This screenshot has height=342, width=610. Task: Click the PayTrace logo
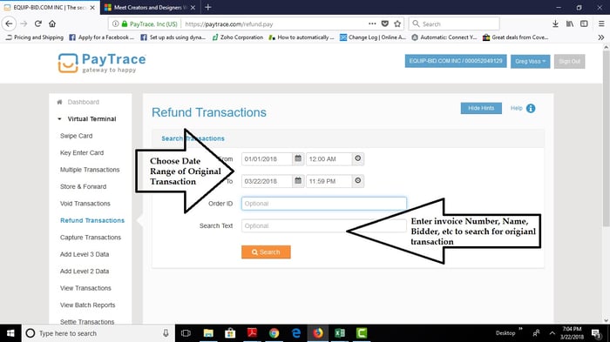tap(102, 63)
